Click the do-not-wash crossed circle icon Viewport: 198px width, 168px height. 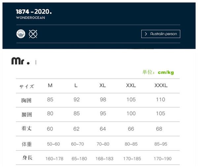[x=33, y=34]
